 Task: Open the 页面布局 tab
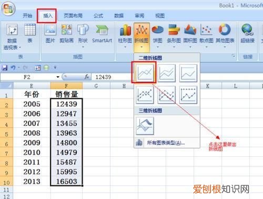(73, 16)
